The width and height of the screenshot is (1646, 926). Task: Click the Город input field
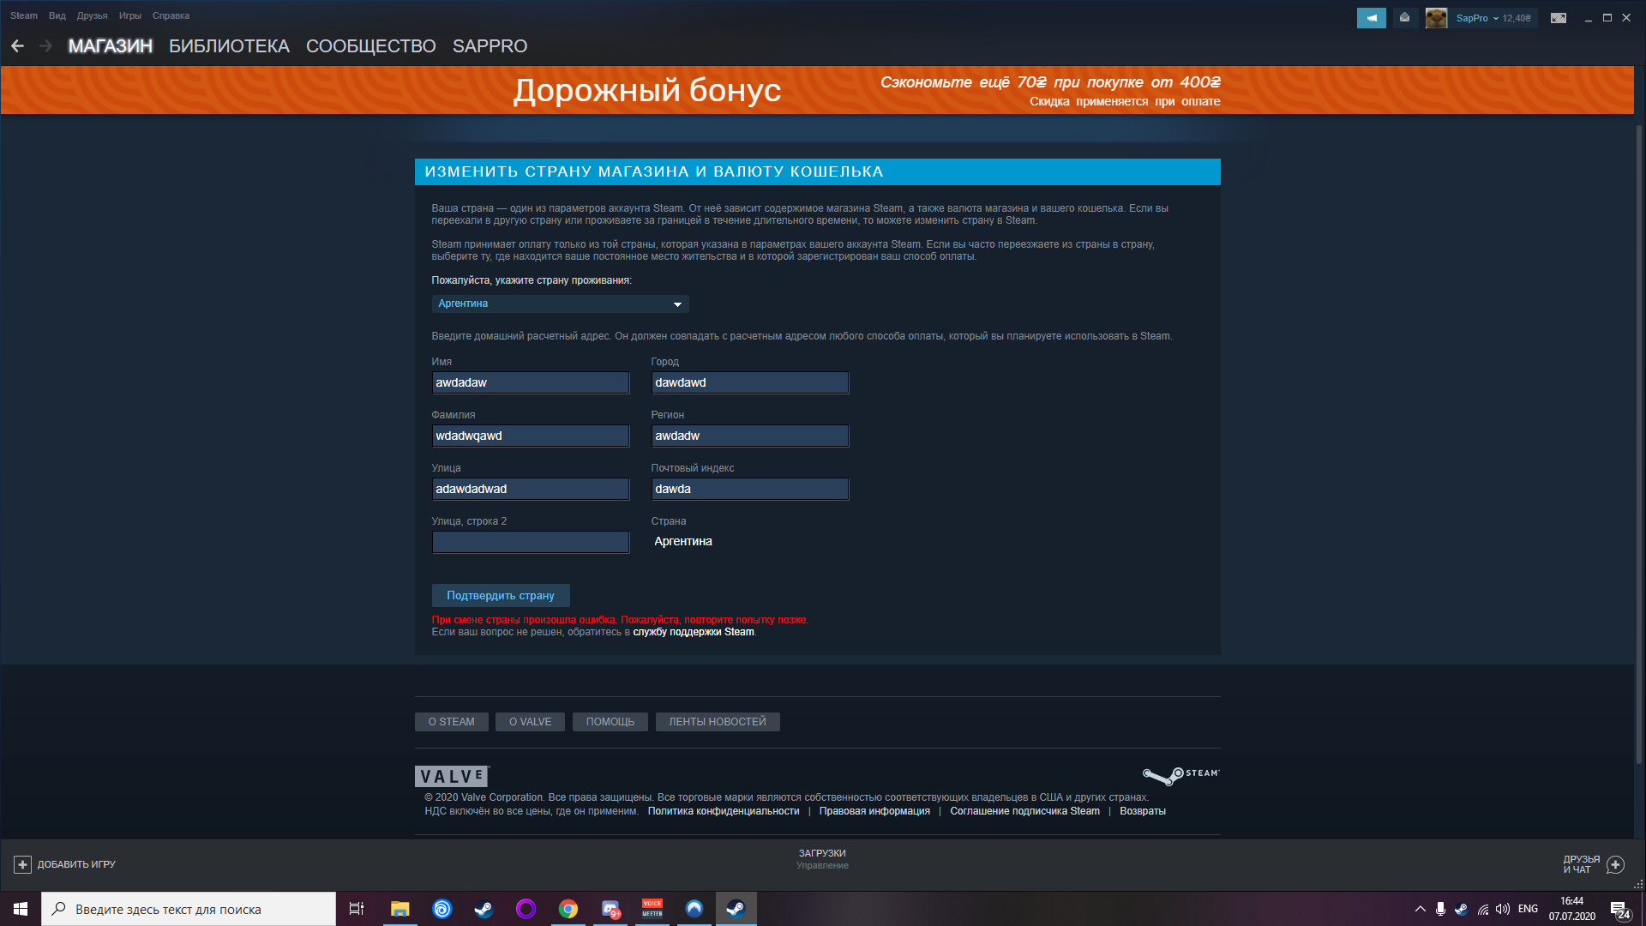tap(750, 382)
